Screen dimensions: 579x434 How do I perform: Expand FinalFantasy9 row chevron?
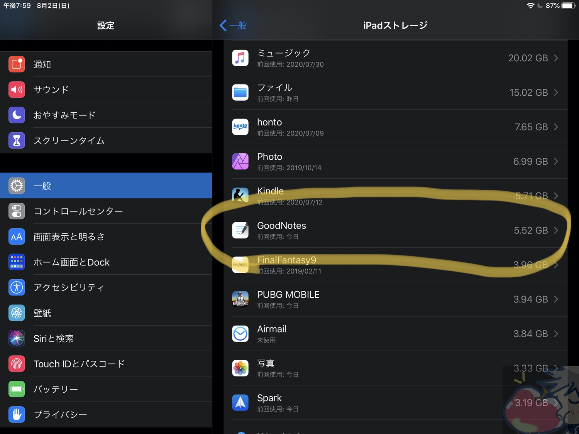[556, 265]
